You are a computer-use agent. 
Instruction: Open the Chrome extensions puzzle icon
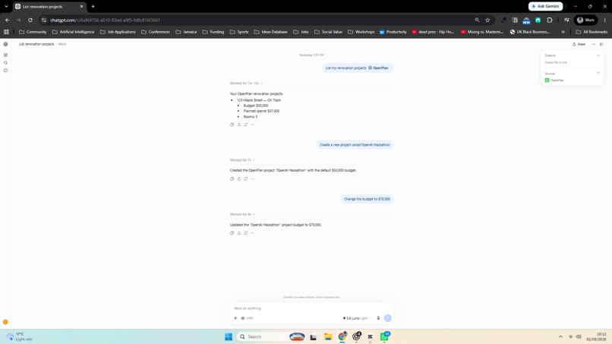(x=550, y=20)
